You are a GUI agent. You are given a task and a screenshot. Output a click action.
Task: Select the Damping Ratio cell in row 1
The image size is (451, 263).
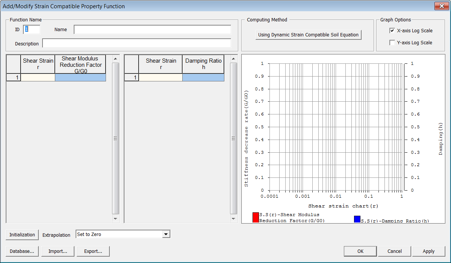(203, 78)
